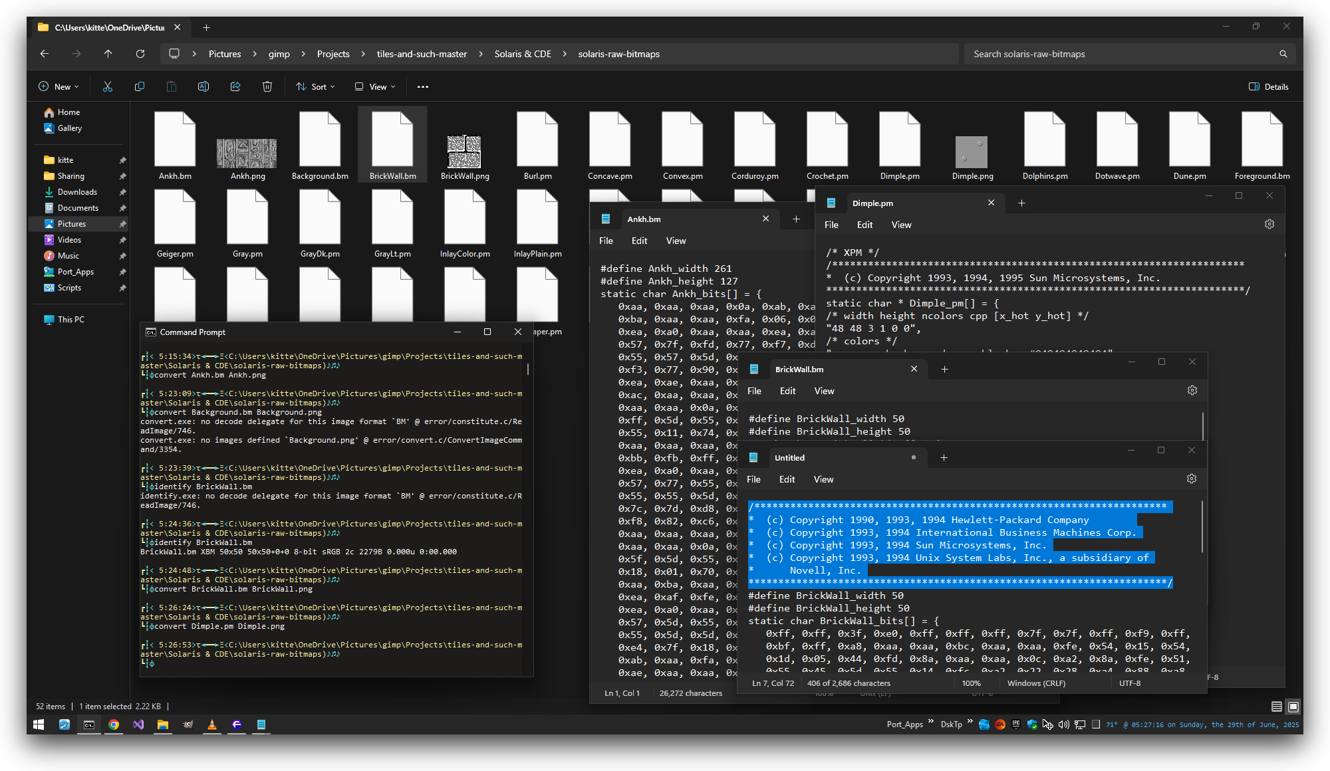Add new tab in Dimple.pm Notepad

(x=1021, y=203)
